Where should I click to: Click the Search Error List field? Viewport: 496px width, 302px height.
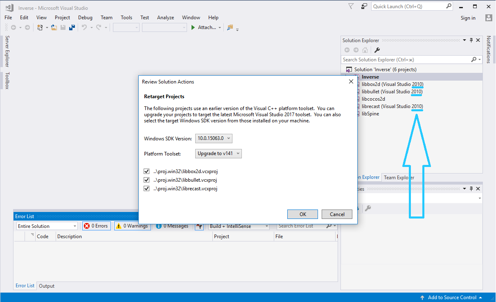[307, 226]
